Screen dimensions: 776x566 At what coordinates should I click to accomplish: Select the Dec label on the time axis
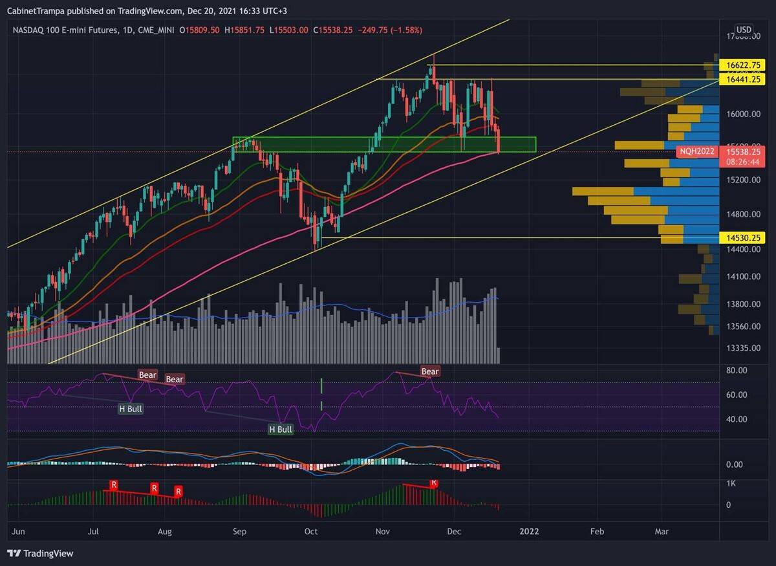pyautogui.click(x=453, y=531)
